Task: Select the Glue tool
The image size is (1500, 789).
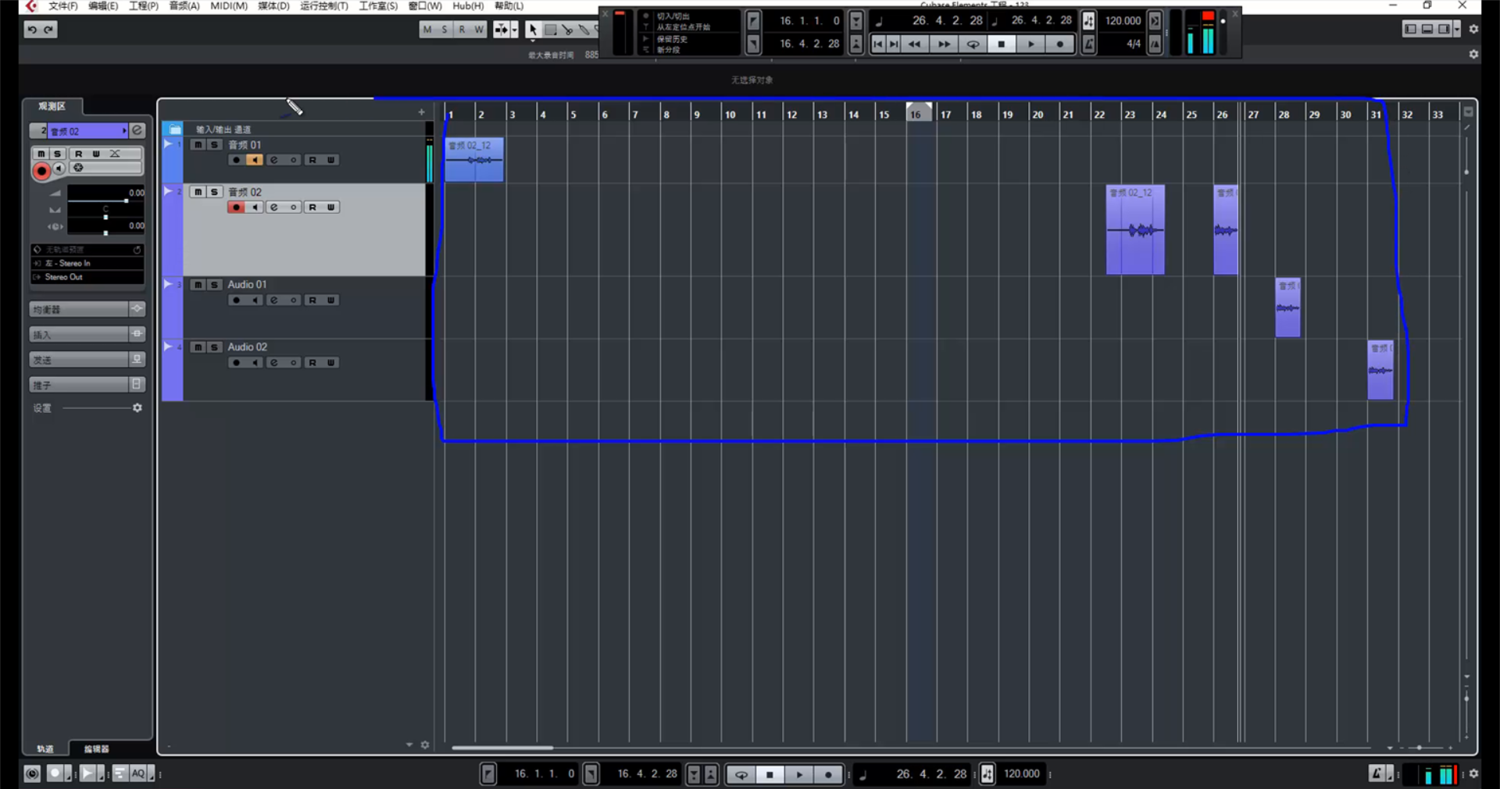Action: (x=584, y=30)
